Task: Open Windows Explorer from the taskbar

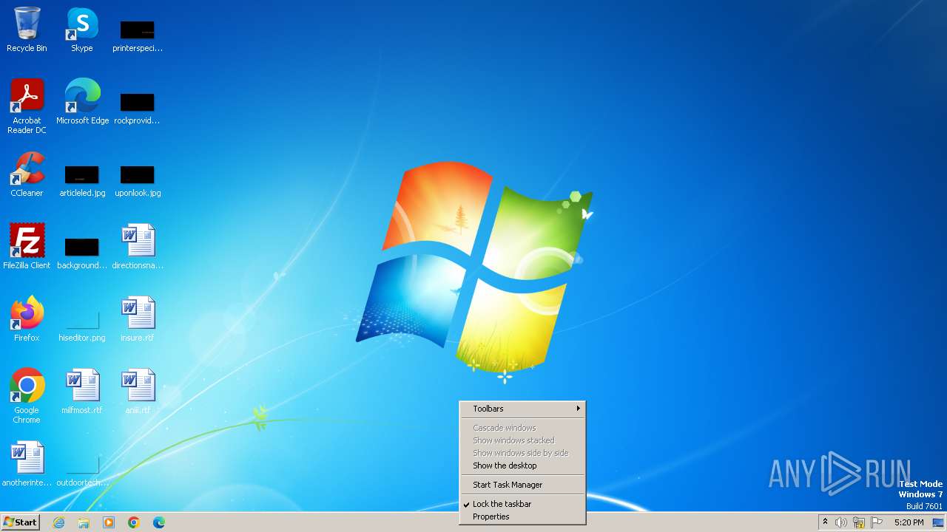Action: (84, 522)
